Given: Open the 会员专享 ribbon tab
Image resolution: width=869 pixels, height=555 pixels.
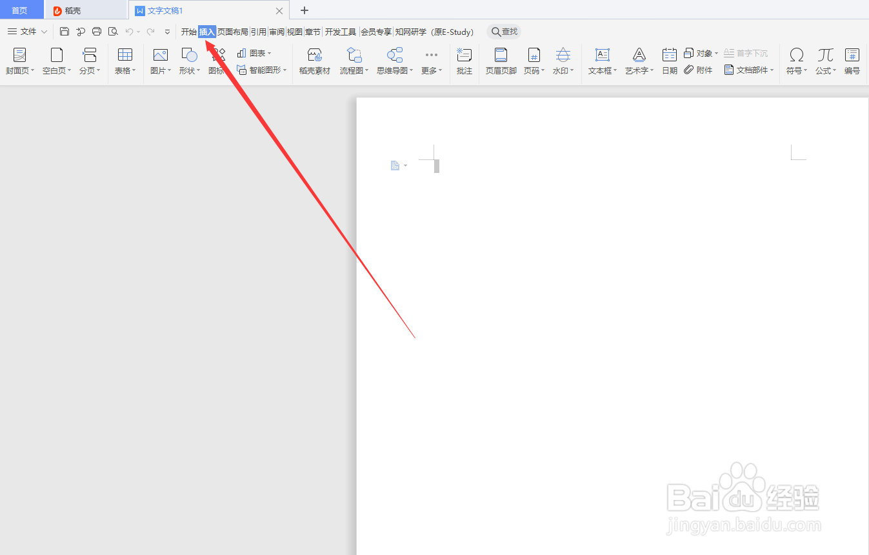Looking at the screenshot, I should (x=376, y=32).
